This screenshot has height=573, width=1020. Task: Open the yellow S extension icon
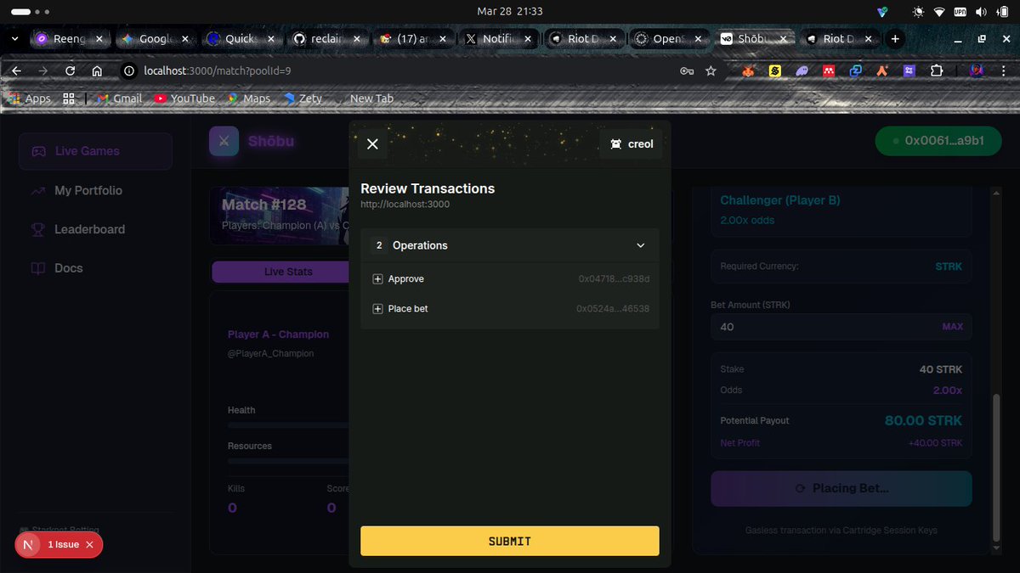(775, 71)
